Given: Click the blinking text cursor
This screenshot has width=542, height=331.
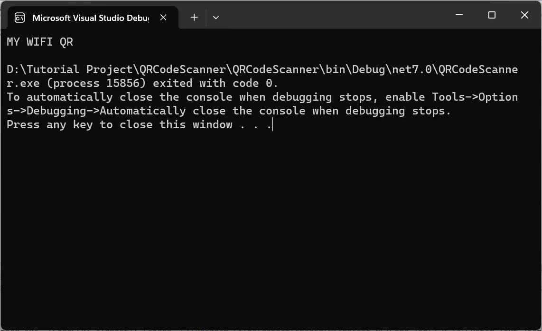Looking at the screenshot, I should tap(273, 124).
